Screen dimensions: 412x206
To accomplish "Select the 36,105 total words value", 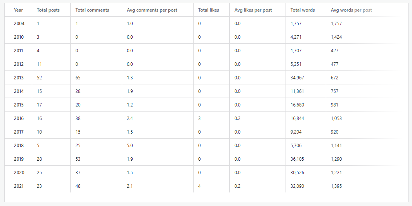I will coord(297,159).
